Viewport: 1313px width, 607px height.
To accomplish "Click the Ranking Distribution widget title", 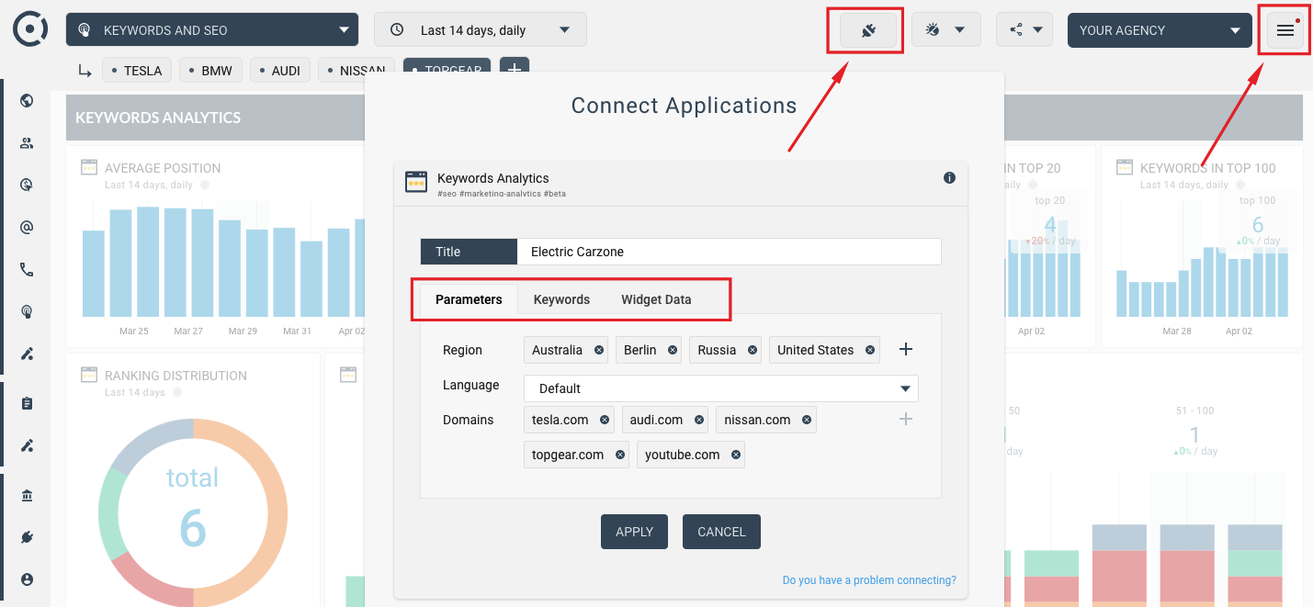I will pos(175,376).
